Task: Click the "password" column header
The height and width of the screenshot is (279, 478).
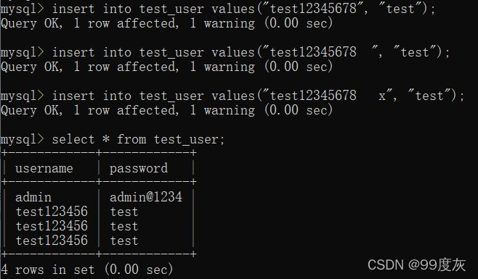Action: pyautogui.click(x=139, y=169)
